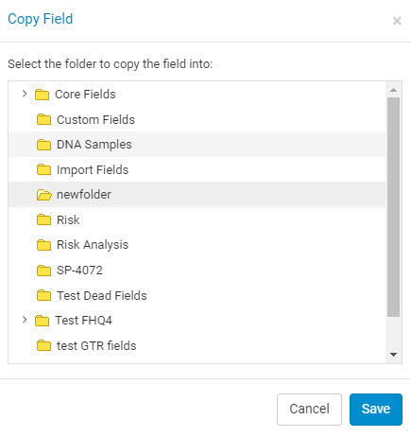Click the open newfolder folder icon
The width and height of the screenshot is (411, 437).
pos(43,195)
